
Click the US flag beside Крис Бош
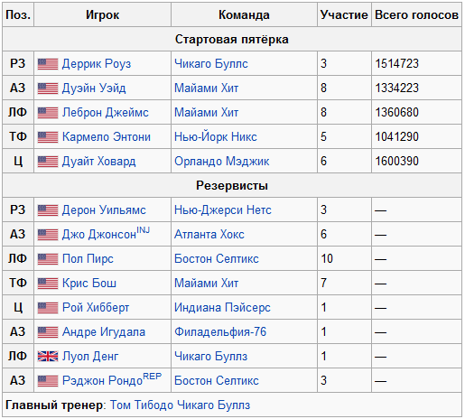point(48,284)
